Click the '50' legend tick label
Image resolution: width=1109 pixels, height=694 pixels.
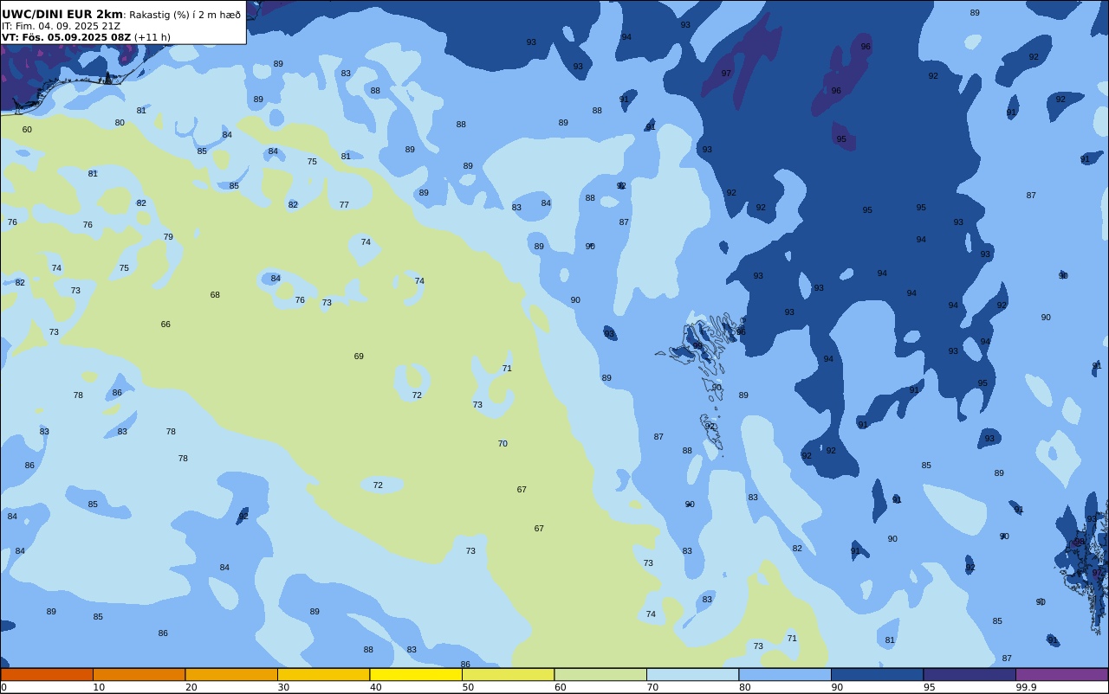(x=468, y=687)
